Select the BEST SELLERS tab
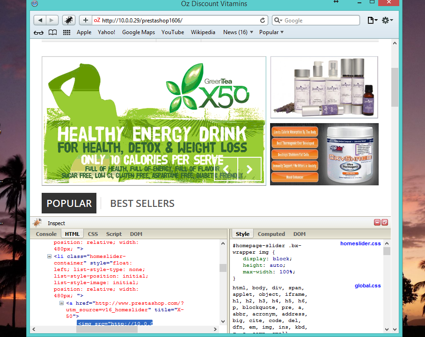425x337 pixels. point(142,203)
